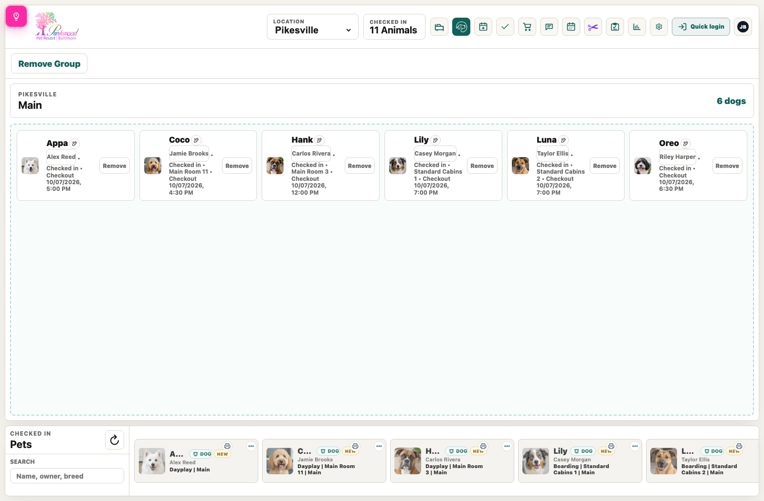The height and width of the screenshot is (501, 764).
Task: Click the Carlos Rivera owner tag on Hank
Action: 311,154
